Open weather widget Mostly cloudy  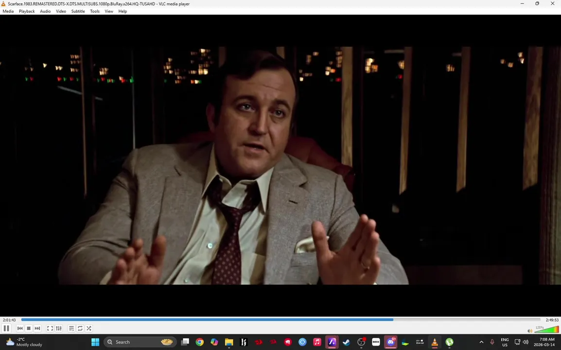[x=24, y=342]
